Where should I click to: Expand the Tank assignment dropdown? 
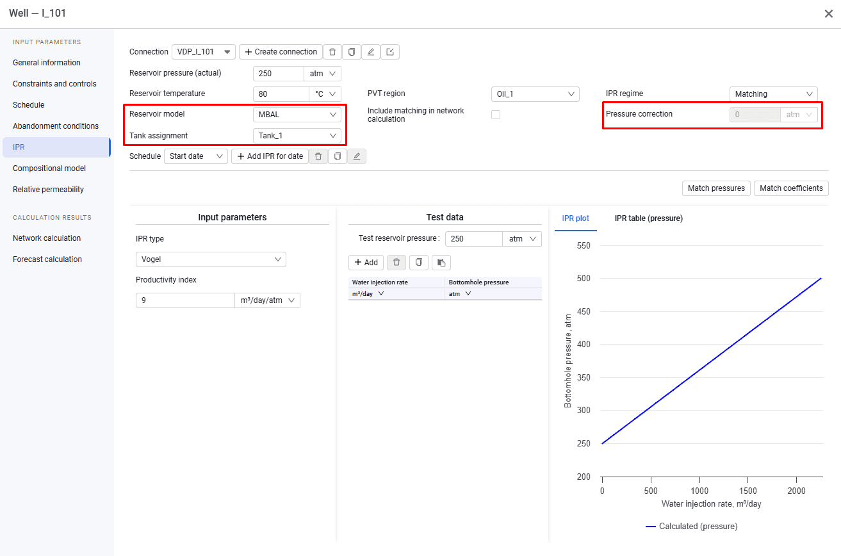click(297, 136)
